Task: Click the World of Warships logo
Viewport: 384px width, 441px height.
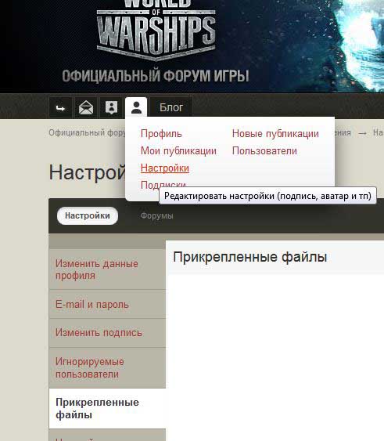Action: (x=156, y=30)
